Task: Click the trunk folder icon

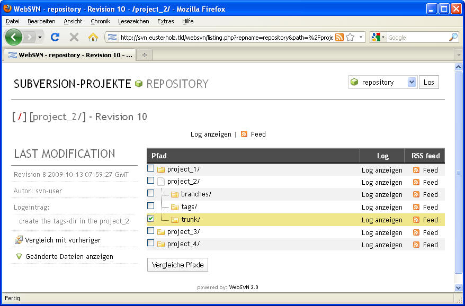Action: 174,220
